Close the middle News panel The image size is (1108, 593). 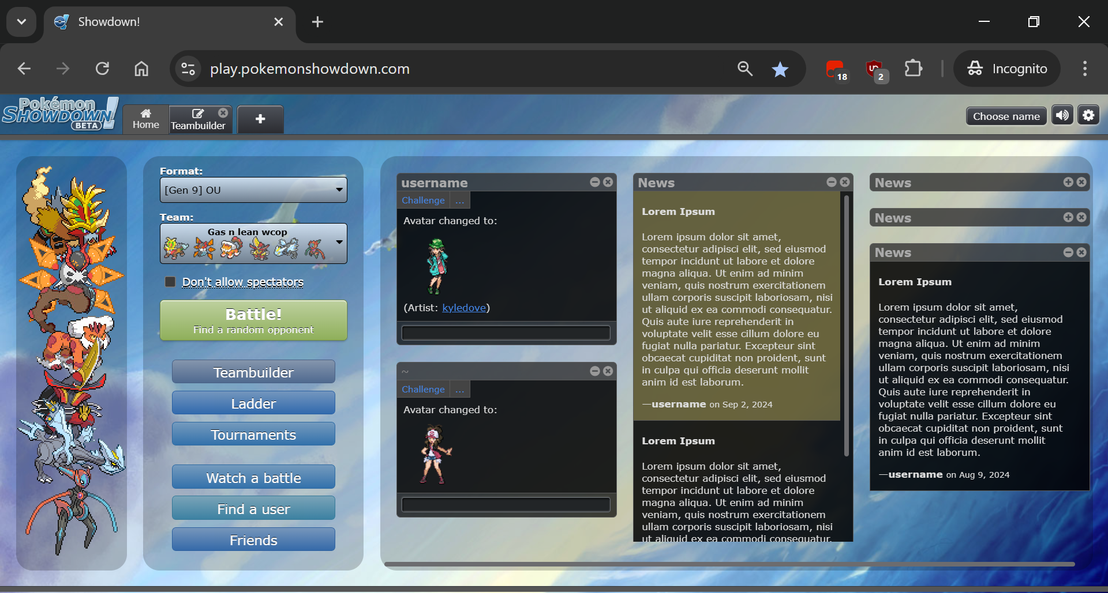pyautogui.click(x=845, y=182)
